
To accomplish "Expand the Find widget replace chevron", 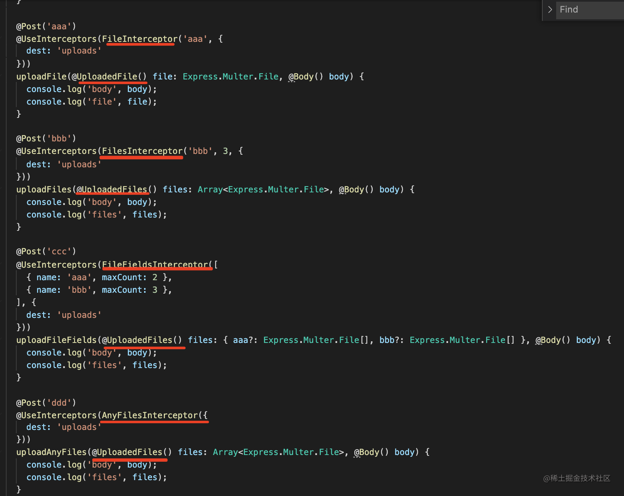I will coord(550,10).
